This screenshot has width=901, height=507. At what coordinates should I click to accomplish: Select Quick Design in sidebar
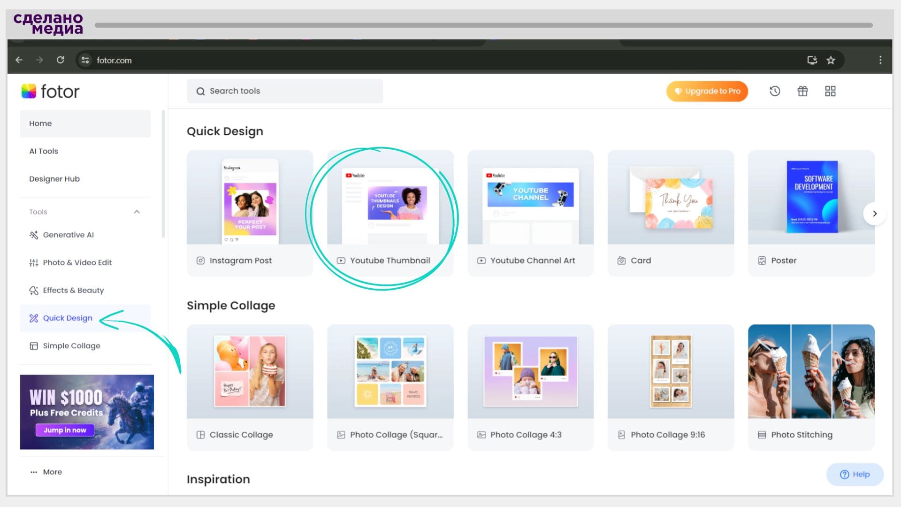[85, 318]
